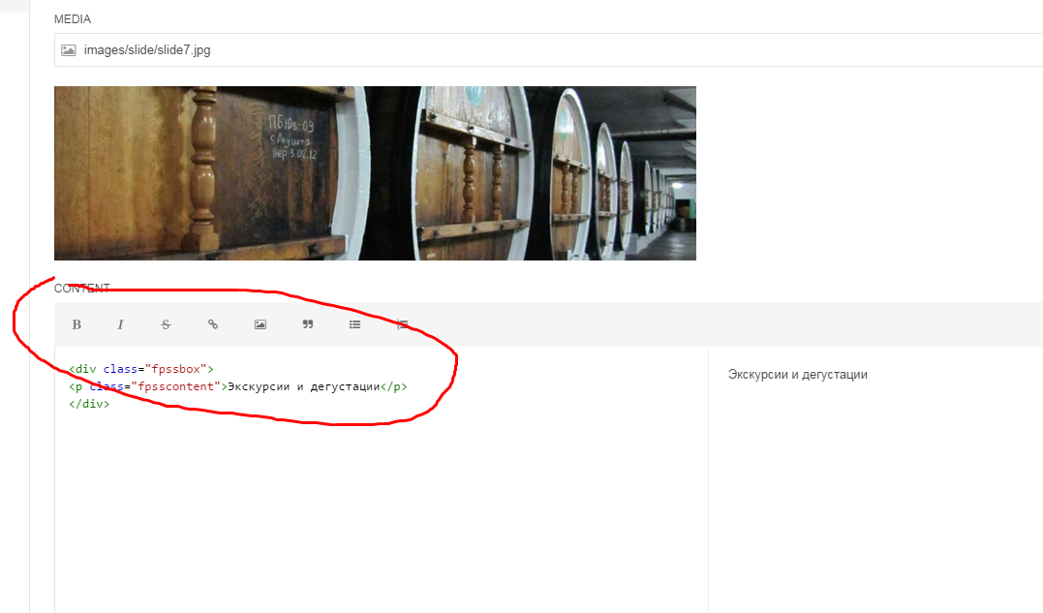Apply italic formatting in content editor

[x=120, y=324]
